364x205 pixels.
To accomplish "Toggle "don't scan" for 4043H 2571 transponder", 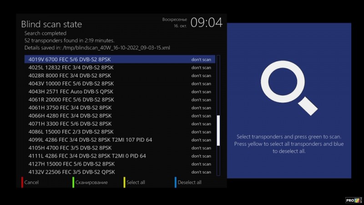I will (x=201, y=92).
